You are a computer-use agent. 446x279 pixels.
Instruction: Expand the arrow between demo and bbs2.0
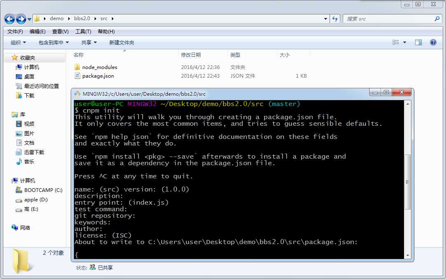point(69,19)
